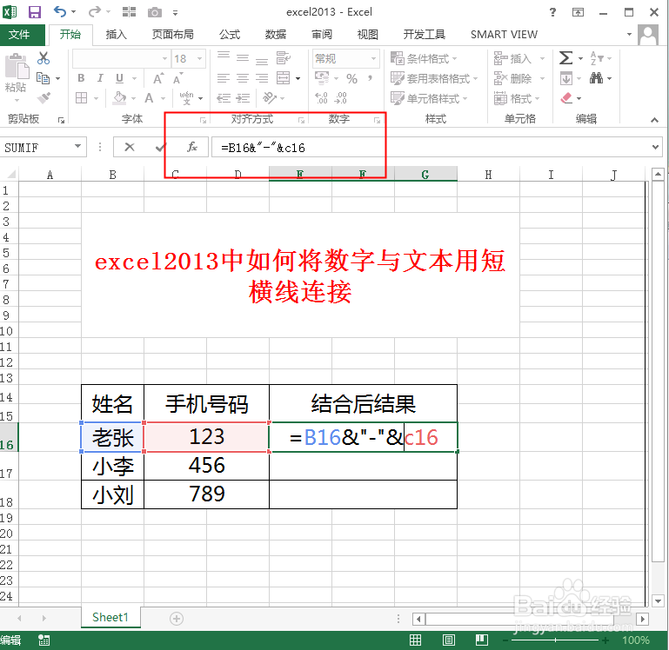Click the fill color bucket icon

(119, 98)
